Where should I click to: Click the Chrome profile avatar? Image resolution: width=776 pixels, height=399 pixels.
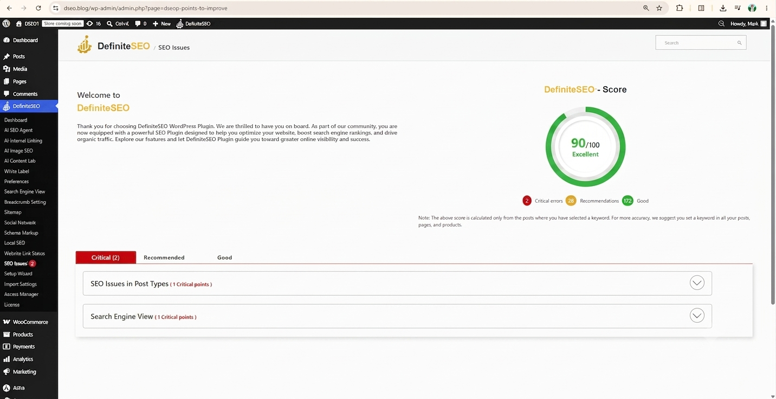coord(752,8)
